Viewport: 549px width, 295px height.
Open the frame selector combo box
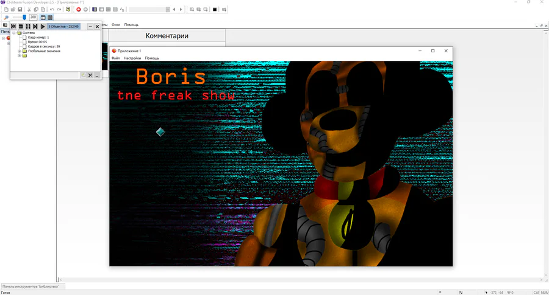pyautogui.click(x=149, y=9)
